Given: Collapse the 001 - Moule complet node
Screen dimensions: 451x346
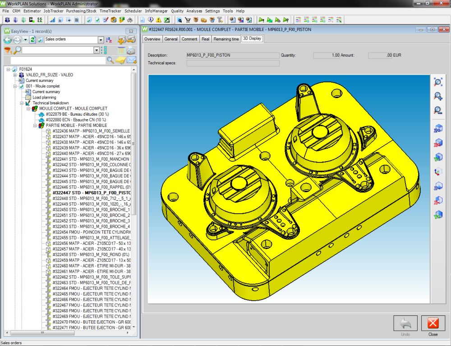Looking at the screenshot, I should [15, 86].
